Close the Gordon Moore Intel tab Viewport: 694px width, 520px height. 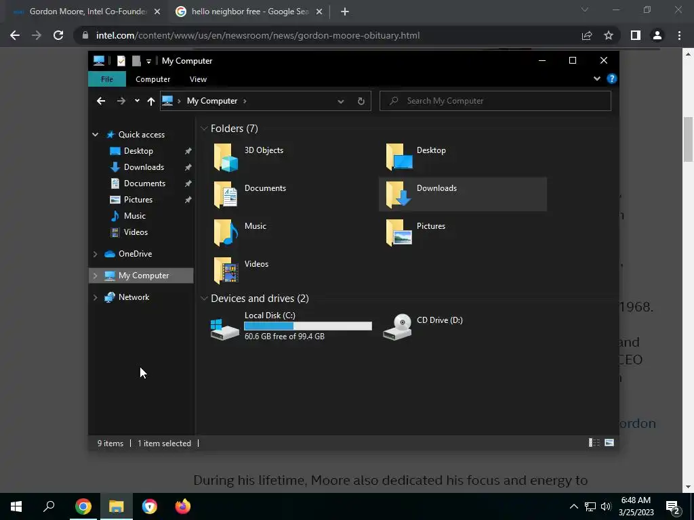coord(157,12)
